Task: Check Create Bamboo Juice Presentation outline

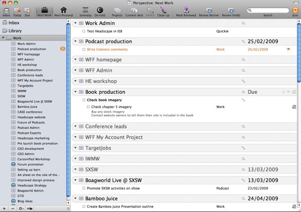Action: point(83,206)
